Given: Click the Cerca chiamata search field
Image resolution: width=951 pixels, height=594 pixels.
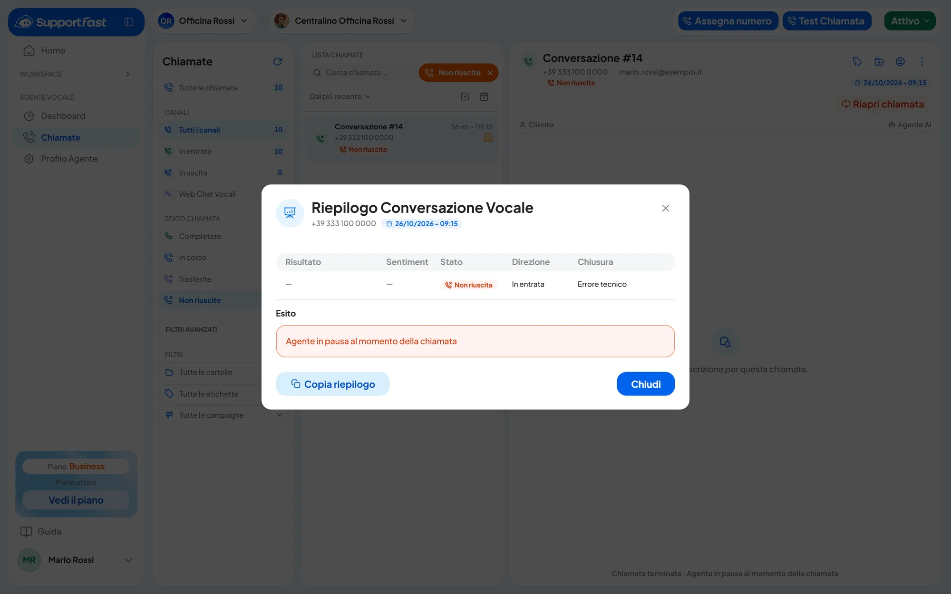Looking at the screenshot, I should coord(362,73).
